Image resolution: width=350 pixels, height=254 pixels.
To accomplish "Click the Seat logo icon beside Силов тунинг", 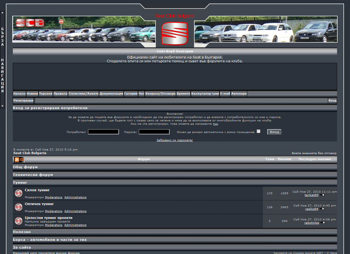I will [x=18, y=193].
